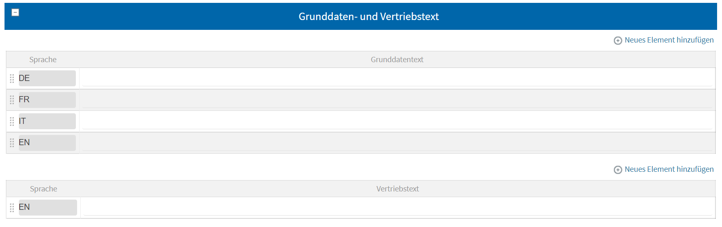Click 'Neues Element hinzufügen' link for Grunddatentext

click(x=669, y=40)
